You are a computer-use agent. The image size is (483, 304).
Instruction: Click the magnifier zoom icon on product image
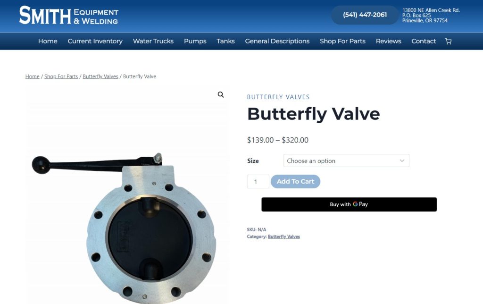point(221,95)
